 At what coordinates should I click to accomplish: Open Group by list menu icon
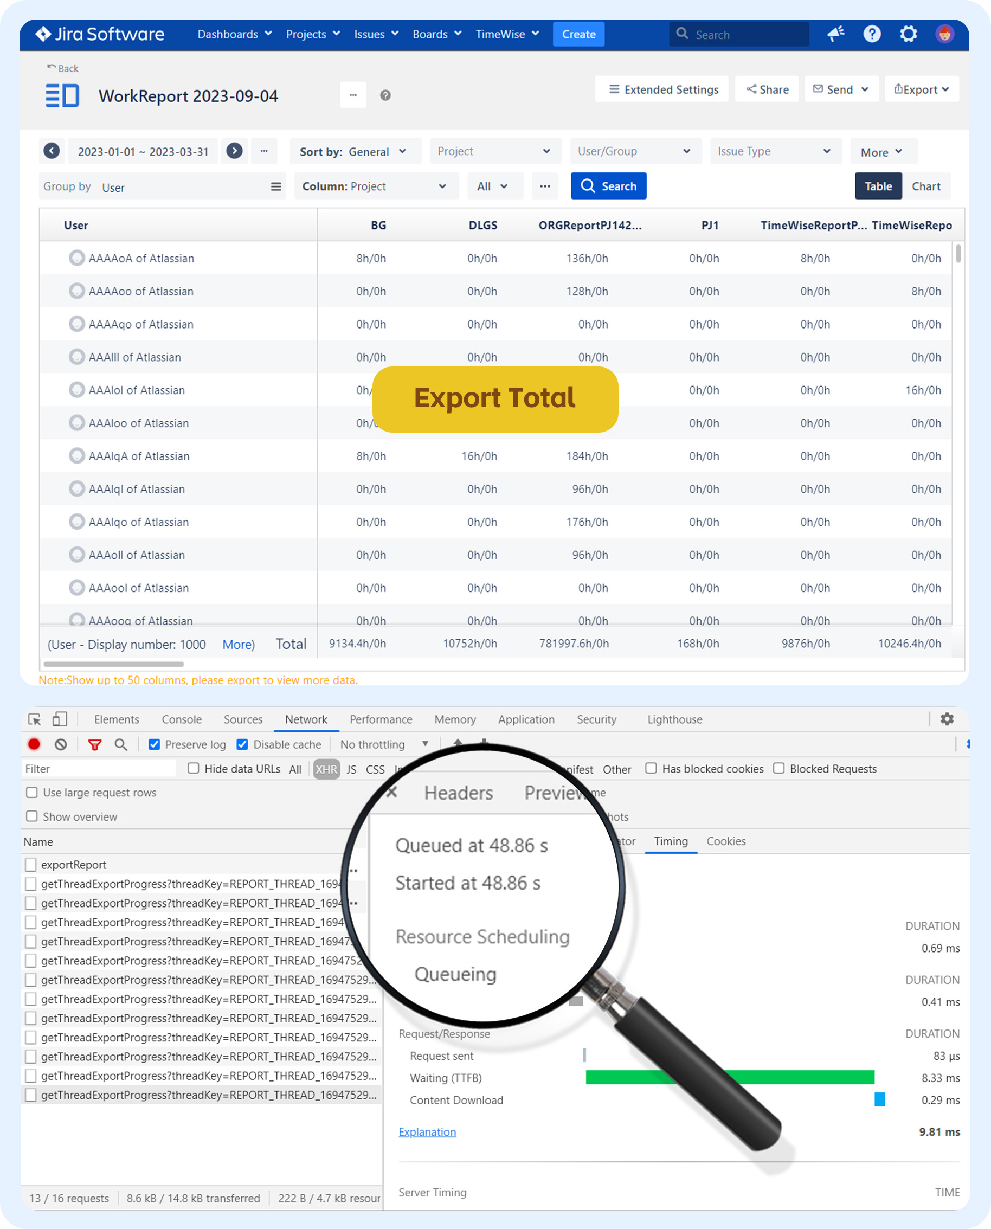pos(276,186)
